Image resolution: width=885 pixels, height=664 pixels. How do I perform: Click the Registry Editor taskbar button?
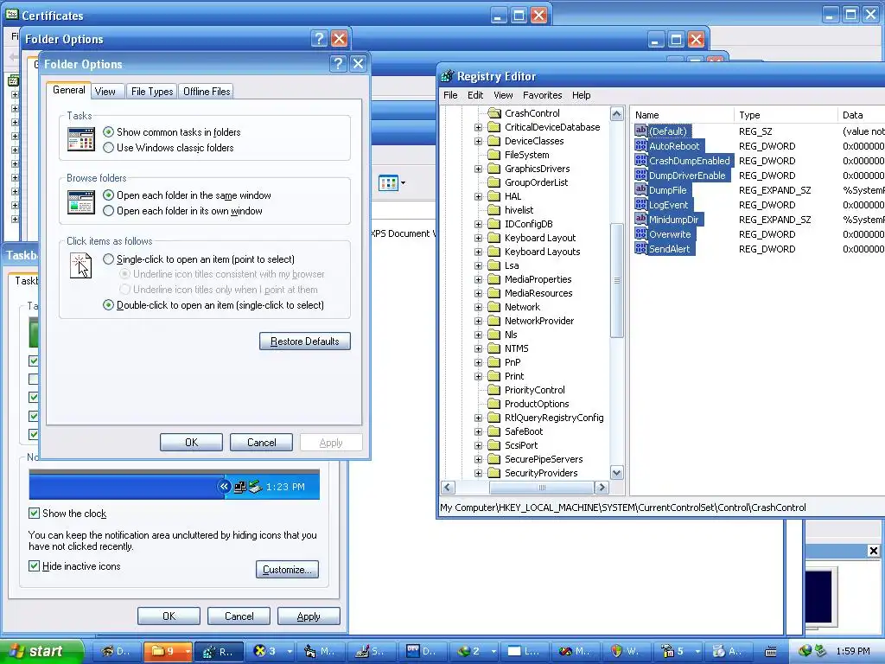pos(219,651)
